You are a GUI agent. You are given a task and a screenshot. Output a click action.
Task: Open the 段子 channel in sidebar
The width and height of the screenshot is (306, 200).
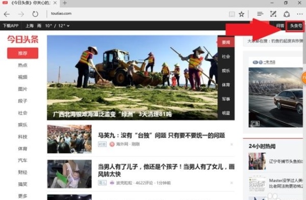tap(22, 101)
